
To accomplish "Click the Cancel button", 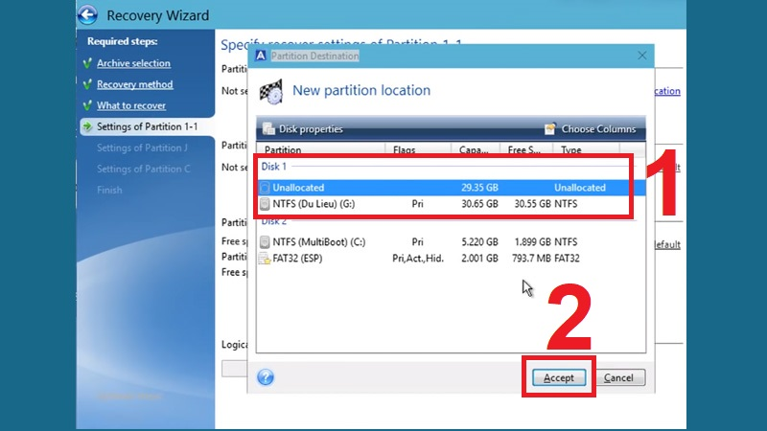I will point(618,377).
